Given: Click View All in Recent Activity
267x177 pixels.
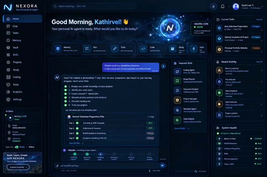Looking at the screenshot, I should pos(259,62).
